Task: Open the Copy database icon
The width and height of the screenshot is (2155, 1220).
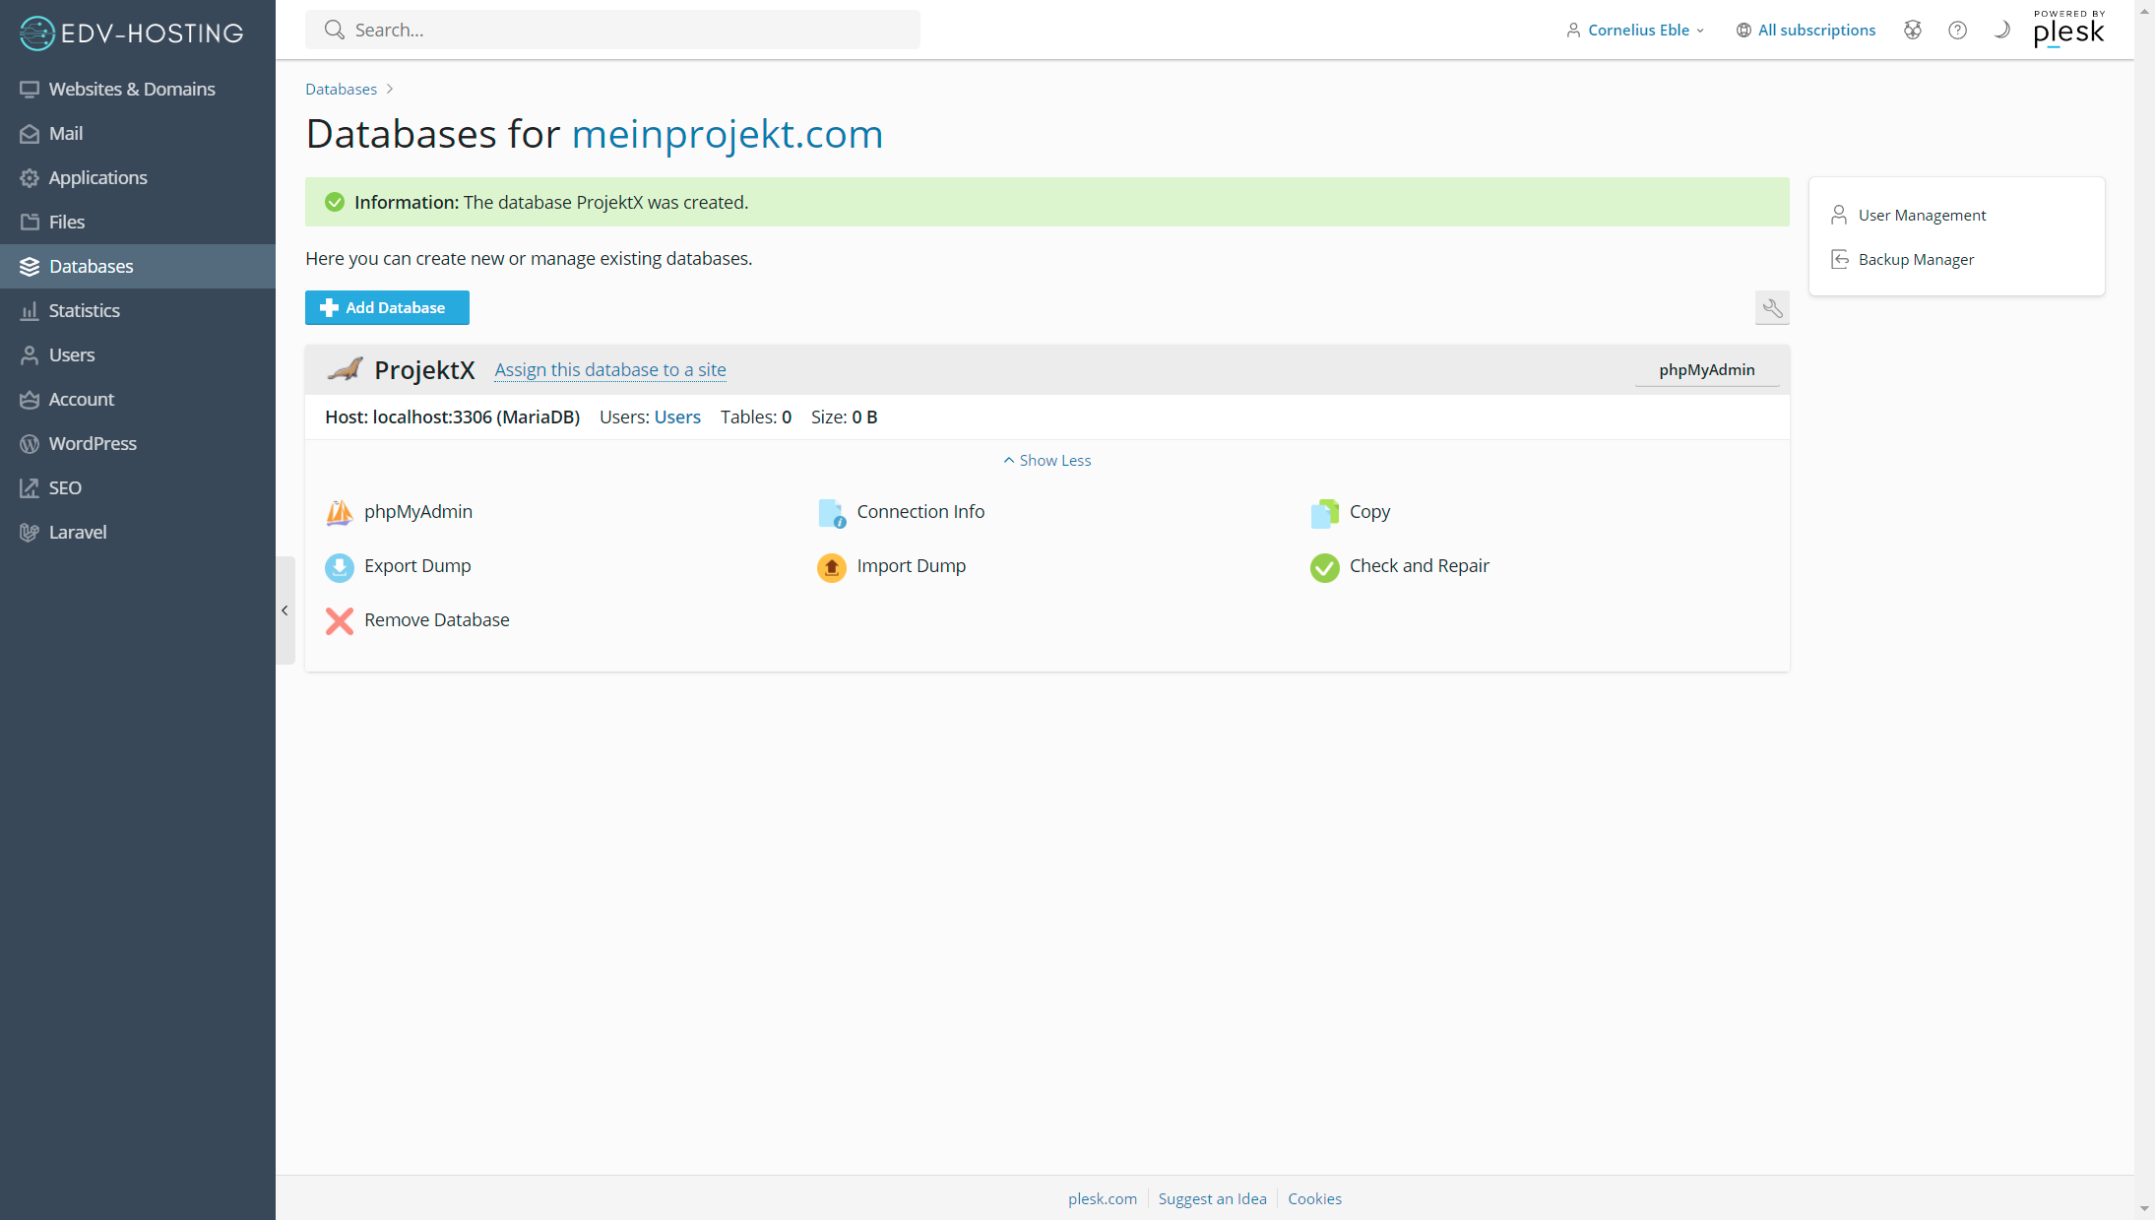Action: click(1324, 513)
